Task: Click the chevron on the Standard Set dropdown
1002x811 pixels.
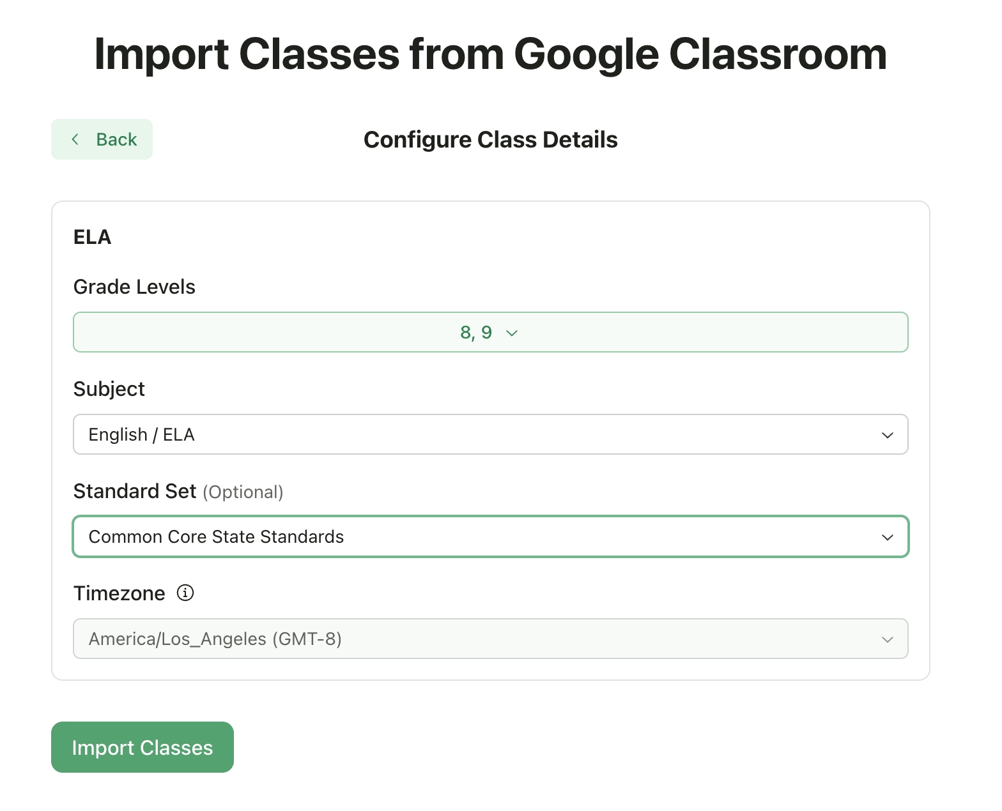Action: coord(888,537)
